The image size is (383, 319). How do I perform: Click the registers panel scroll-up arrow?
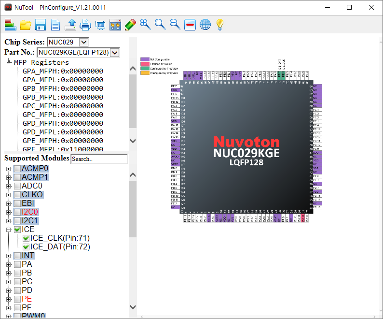point(133,69)
